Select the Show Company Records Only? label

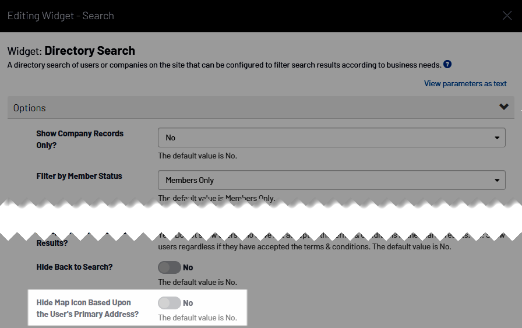80,139
